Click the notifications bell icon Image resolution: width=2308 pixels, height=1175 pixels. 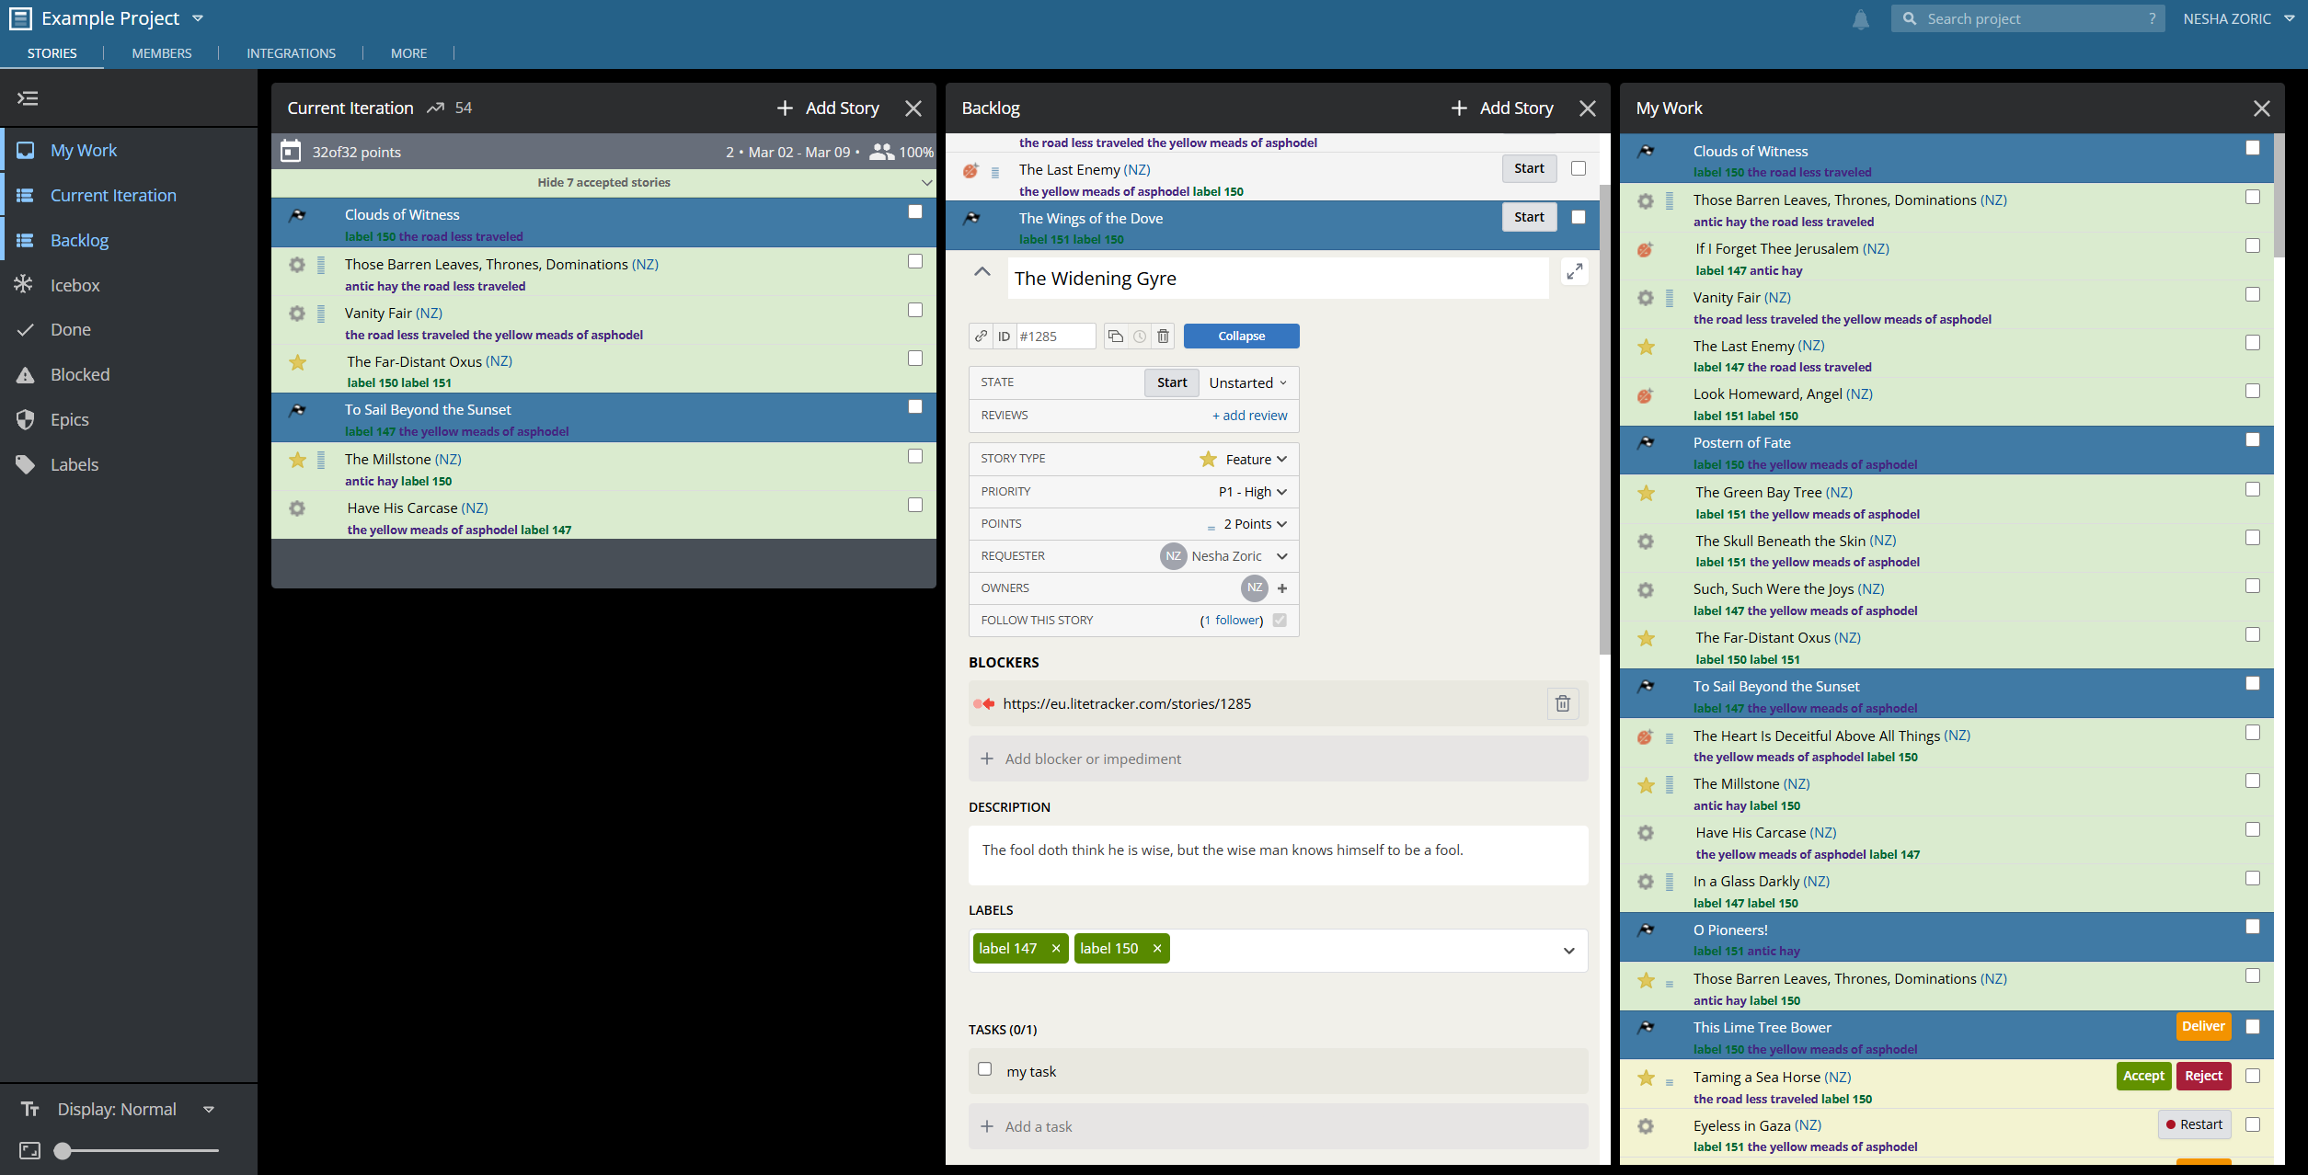(1860, 19)
